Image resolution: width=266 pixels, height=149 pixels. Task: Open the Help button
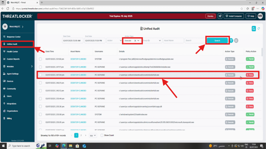pos(251,16)
